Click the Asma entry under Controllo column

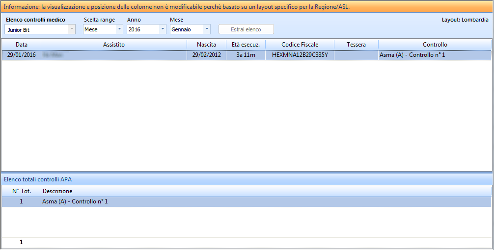412,55
